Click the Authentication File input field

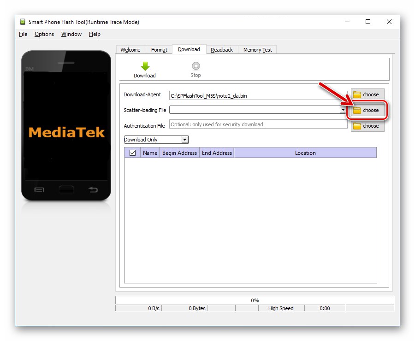pos(258,124)
